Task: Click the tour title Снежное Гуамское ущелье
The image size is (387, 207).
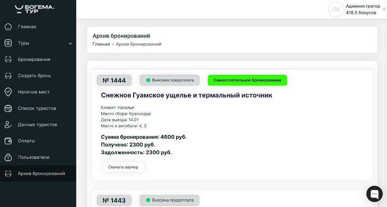Action: [187, 95]
